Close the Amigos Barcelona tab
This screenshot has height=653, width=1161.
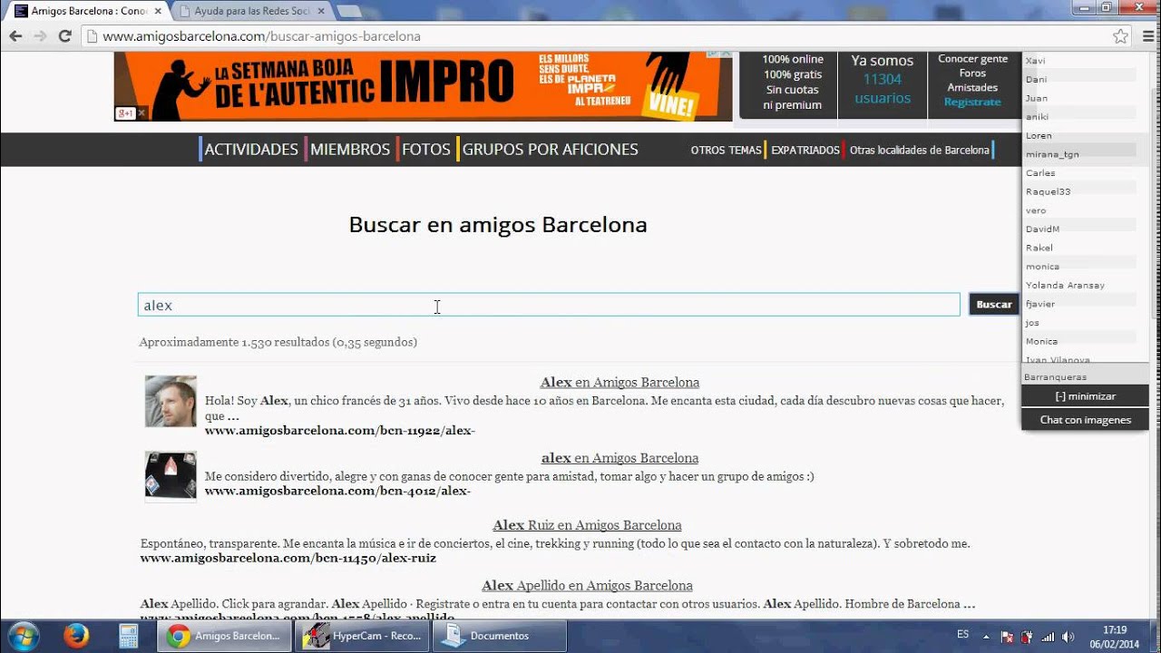click(x=156, y=11)
